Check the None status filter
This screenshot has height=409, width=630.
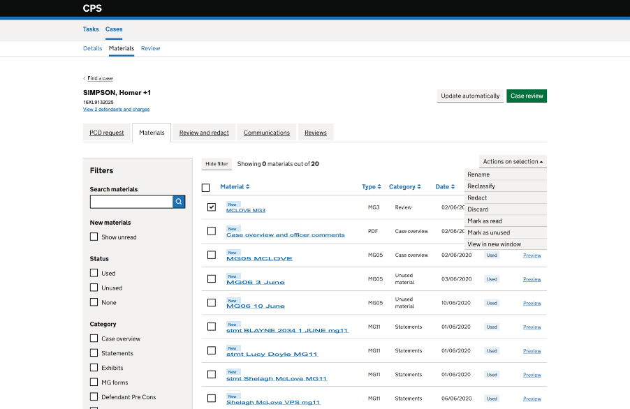[x=94, y=302]
